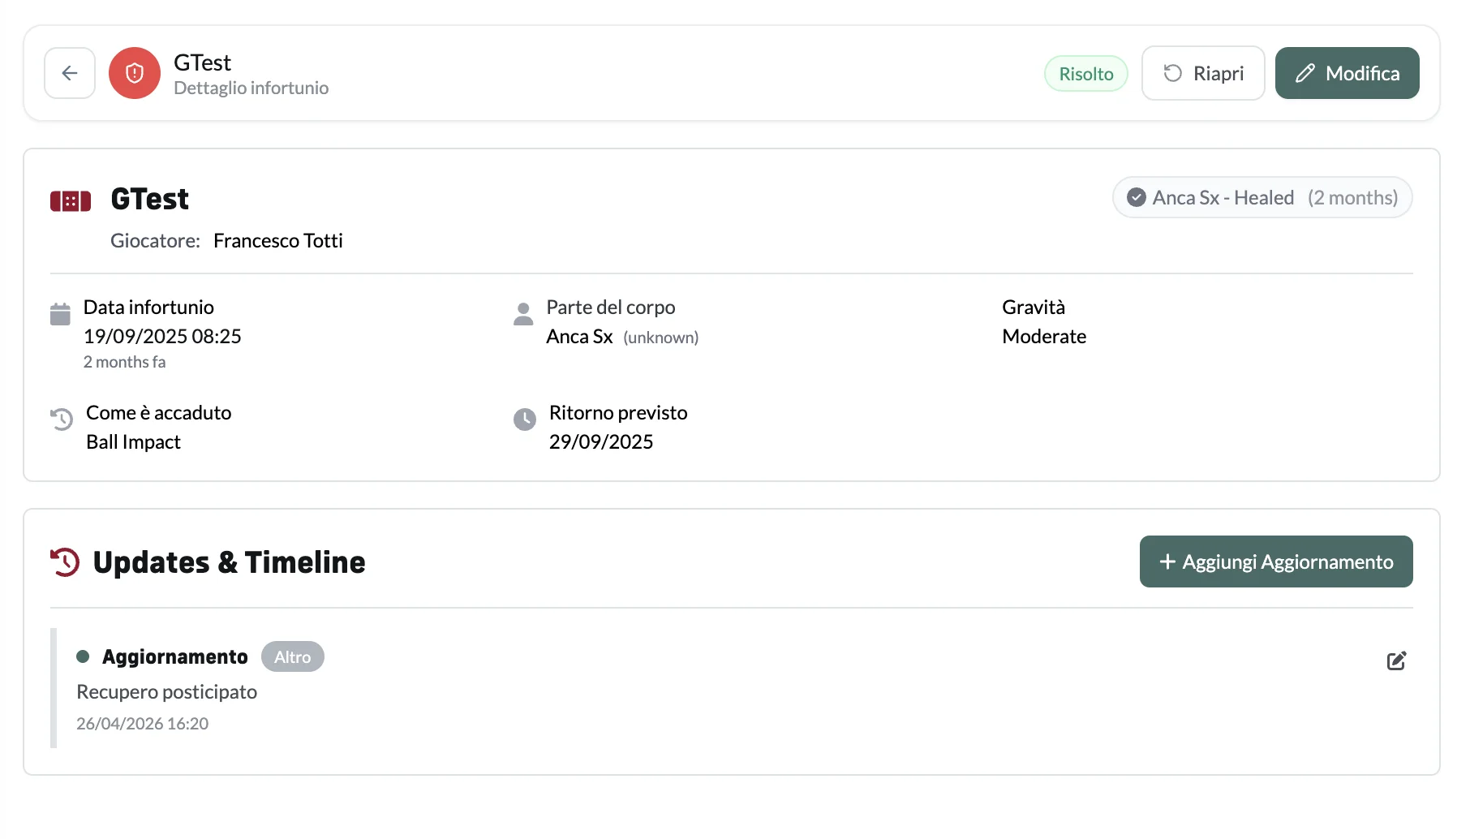Click the calendar icon beside Data infortunio

pyautogui.click(x=60, y=314)
